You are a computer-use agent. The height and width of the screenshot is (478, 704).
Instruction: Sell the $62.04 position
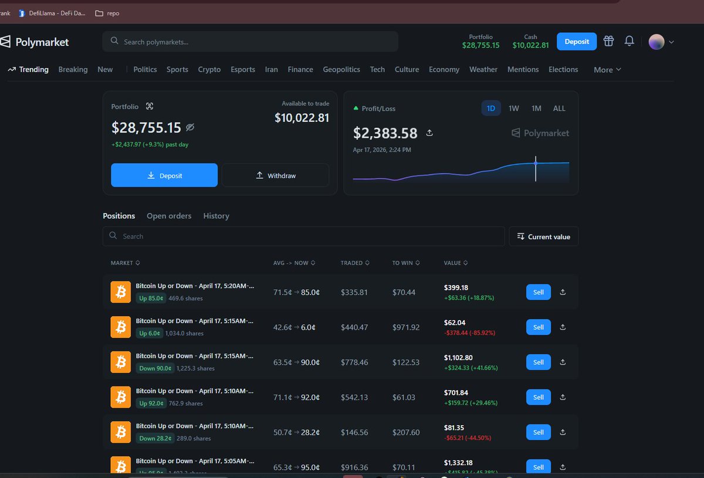[539, 327]
